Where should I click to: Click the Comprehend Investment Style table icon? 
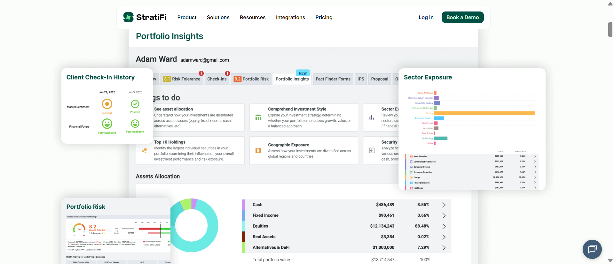tap(258, 117)
